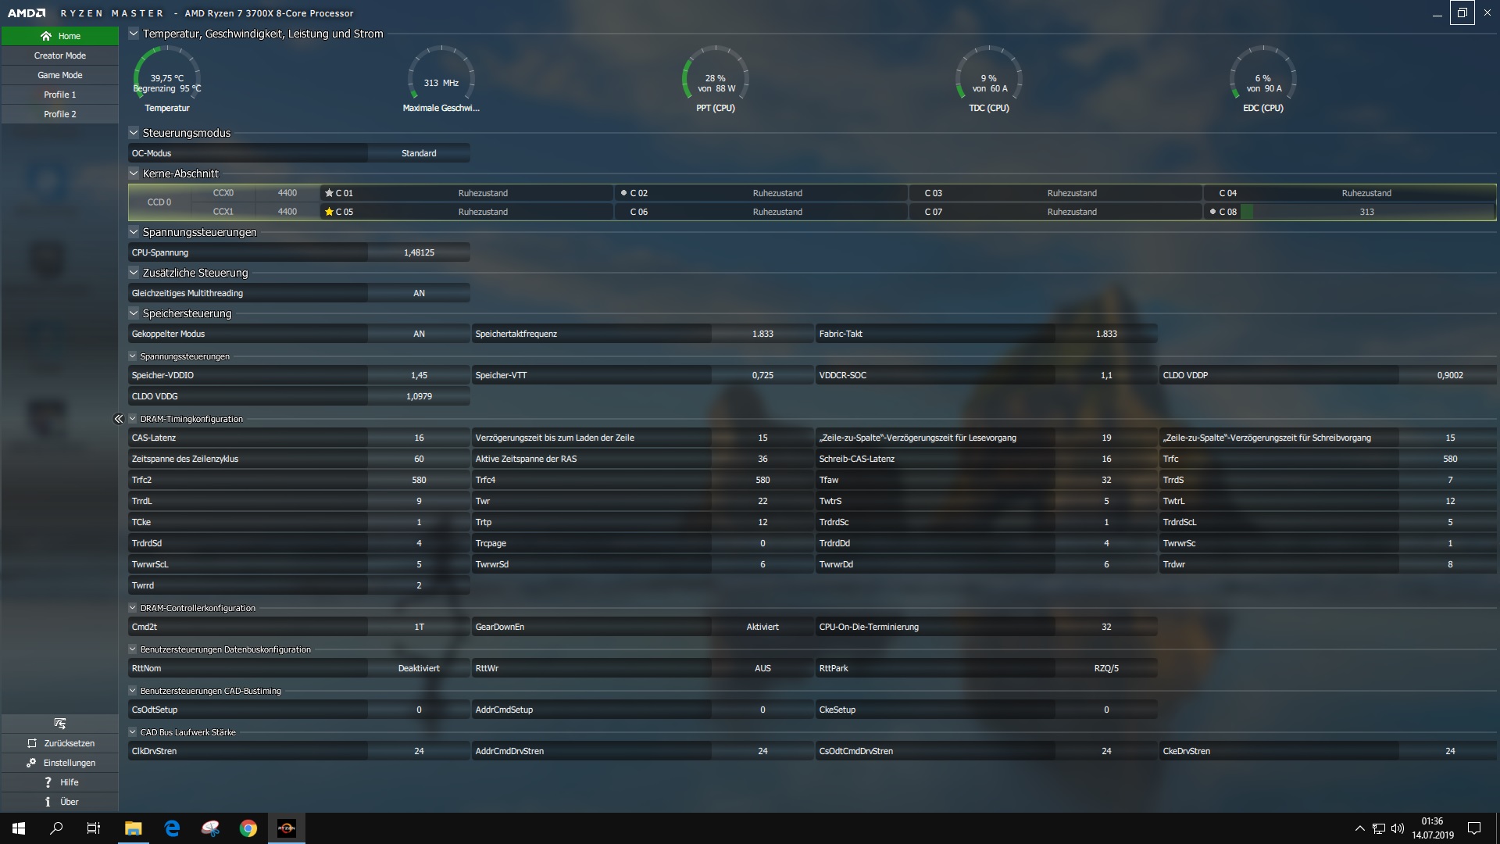Open Einstellungen settings gear
The width and height of the screenshot is (1500, 844).
click(31, 763)
